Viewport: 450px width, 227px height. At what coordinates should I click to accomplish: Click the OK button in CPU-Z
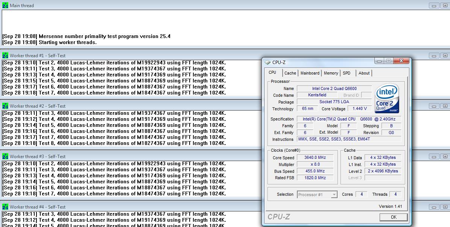coord(394,217)
